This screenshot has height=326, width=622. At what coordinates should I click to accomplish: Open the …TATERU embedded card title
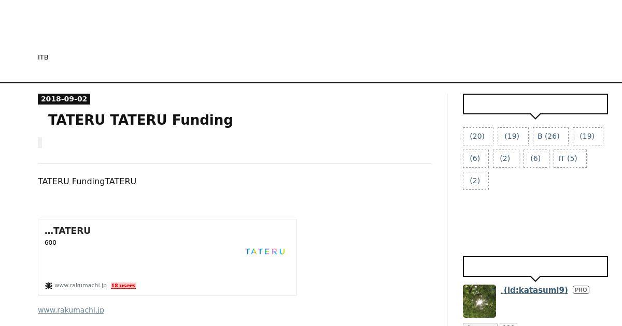click(x=68, y=231)
